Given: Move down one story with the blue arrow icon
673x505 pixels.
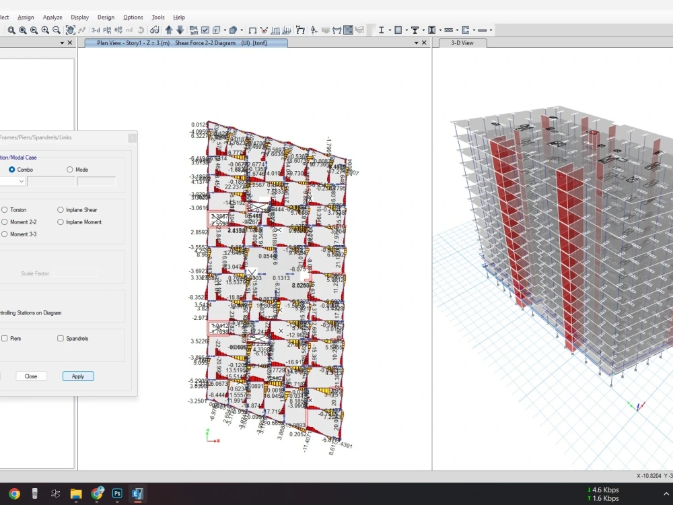Looking at the screenshot, I should pos(179,30).
